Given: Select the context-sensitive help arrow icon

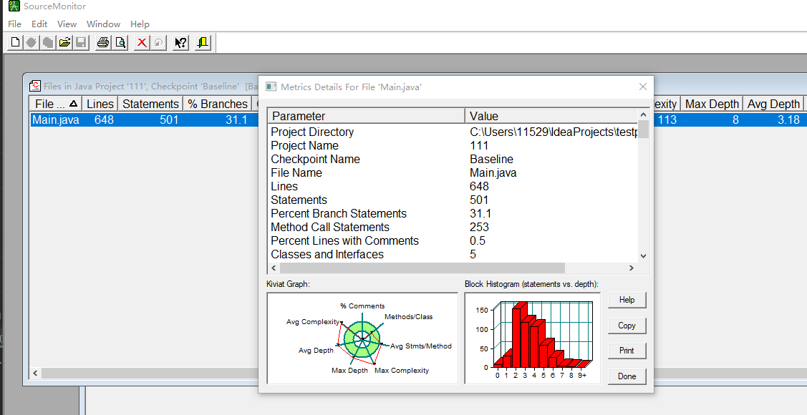Looking at the screenshot, I should click(180, 42).
